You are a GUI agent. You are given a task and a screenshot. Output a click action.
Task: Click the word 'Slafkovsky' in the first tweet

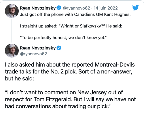tap(92, 26)
